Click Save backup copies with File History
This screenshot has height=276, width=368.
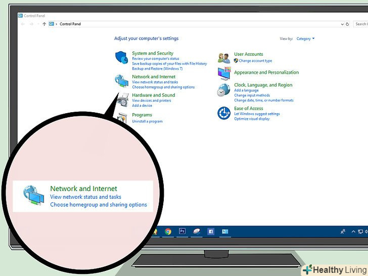coord(169,64)
